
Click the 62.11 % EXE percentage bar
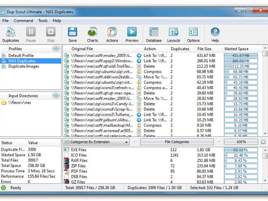pos(241,150)
